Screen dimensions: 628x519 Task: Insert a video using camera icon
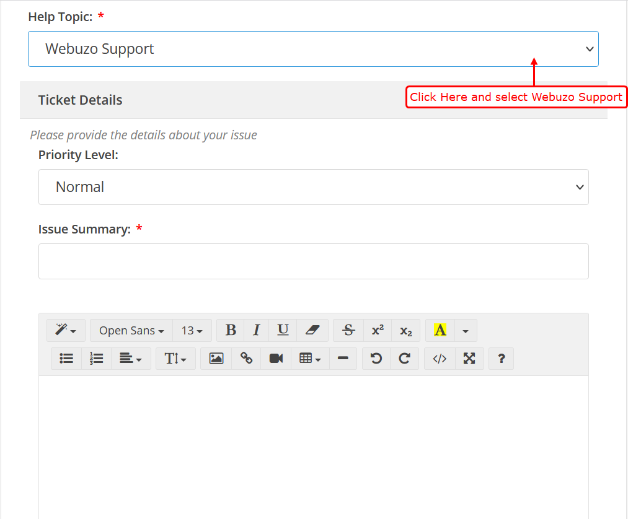[276, 359]
